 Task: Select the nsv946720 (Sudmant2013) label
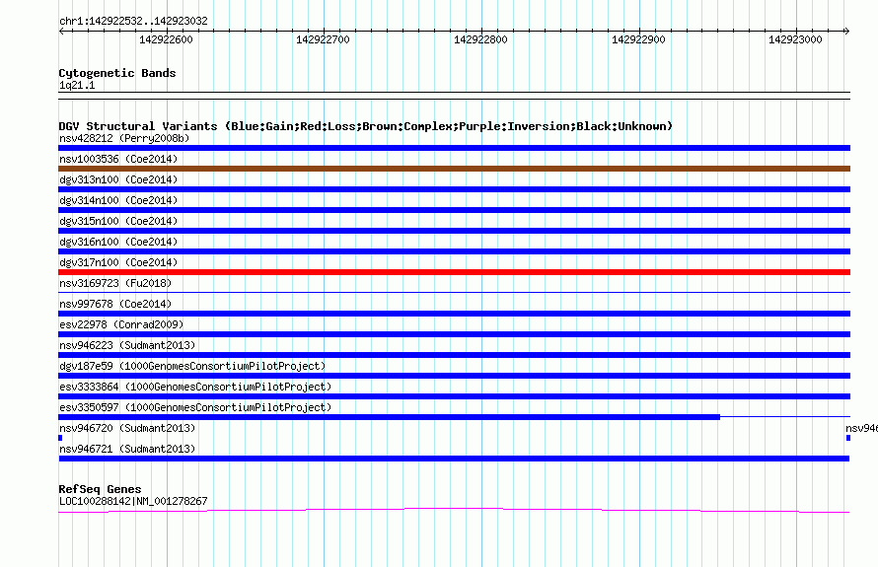(127, 428)
